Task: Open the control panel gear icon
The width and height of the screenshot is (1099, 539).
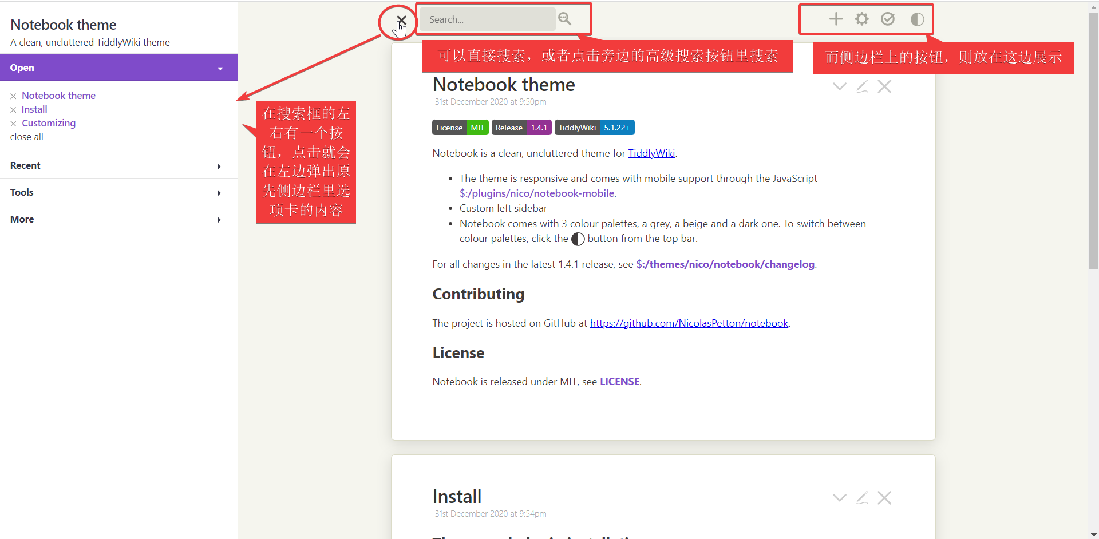Action: [861, 19]
